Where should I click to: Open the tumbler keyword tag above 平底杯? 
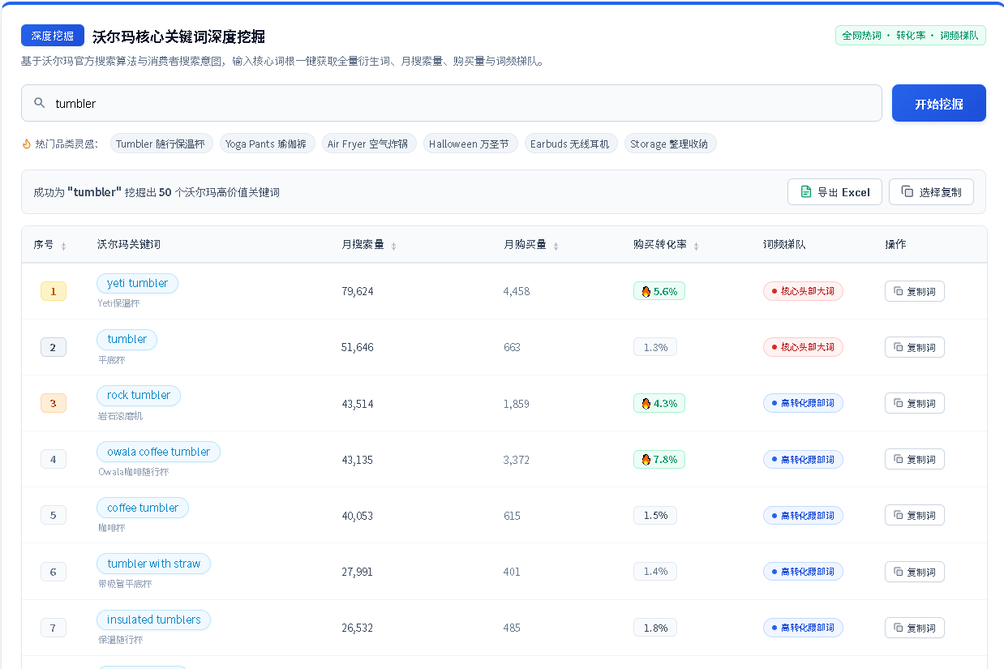127,339
